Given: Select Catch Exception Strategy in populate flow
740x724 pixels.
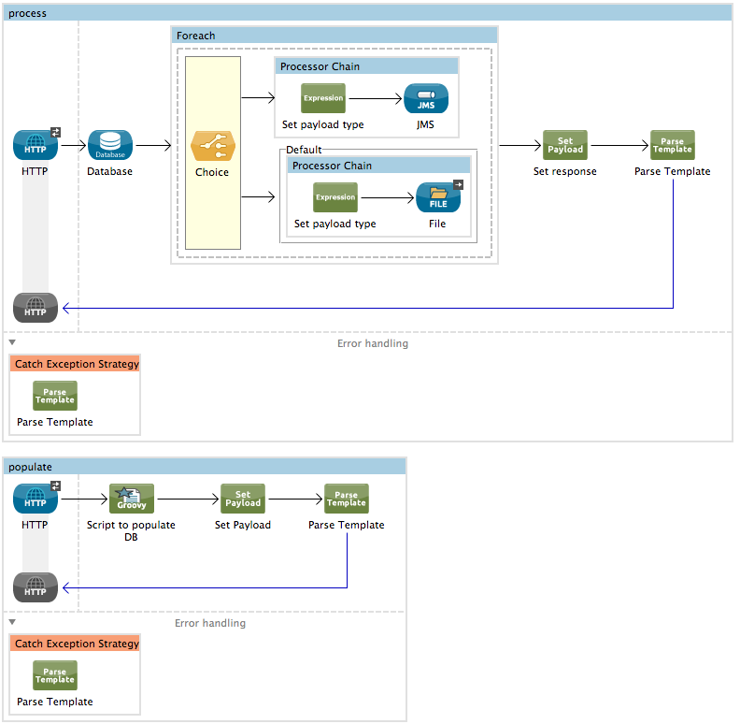Looking at the screenshot, I should click(77, 644).
